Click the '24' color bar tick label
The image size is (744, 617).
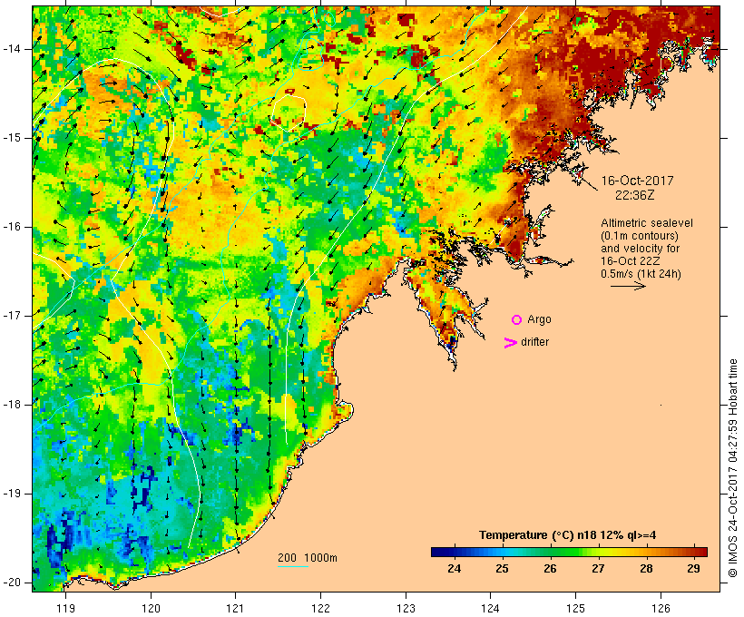(x=454, y=568)
